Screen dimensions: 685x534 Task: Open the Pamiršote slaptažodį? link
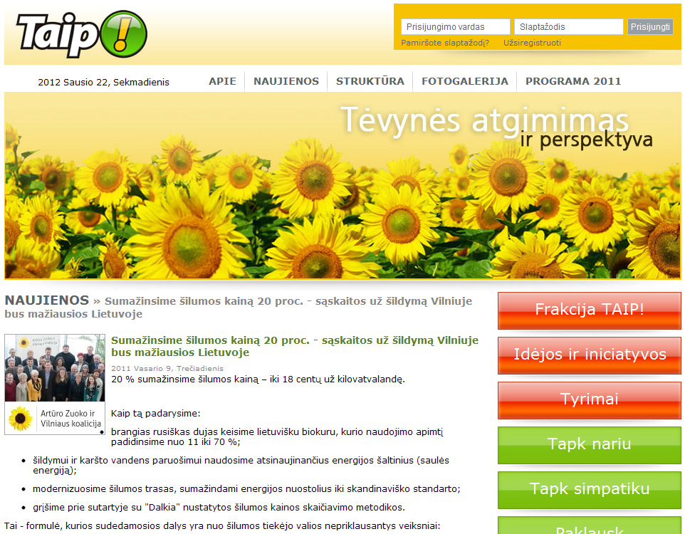[445, 43]
